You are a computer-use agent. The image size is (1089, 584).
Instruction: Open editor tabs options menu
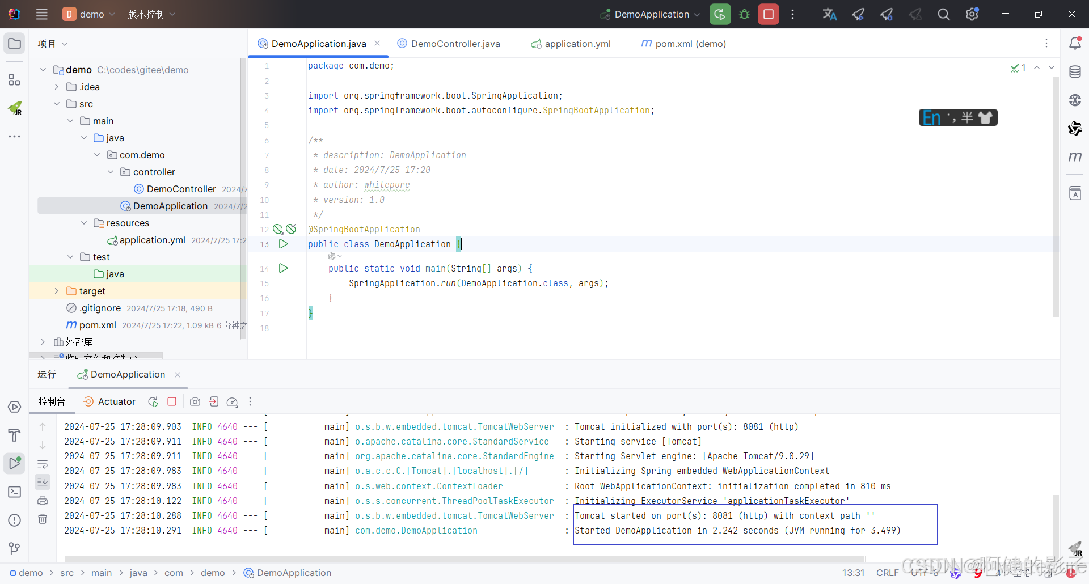(1046, 44)
